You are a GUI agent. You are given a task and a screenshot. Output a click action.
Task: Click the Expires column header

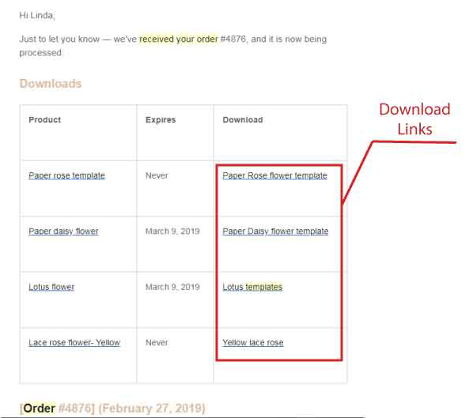point(161,120)
